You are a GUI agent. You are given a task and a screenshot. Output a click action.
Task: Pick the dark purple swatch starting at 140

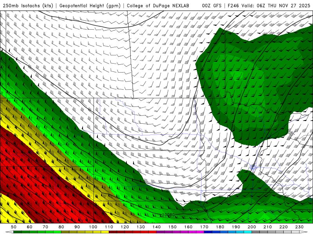160,232
